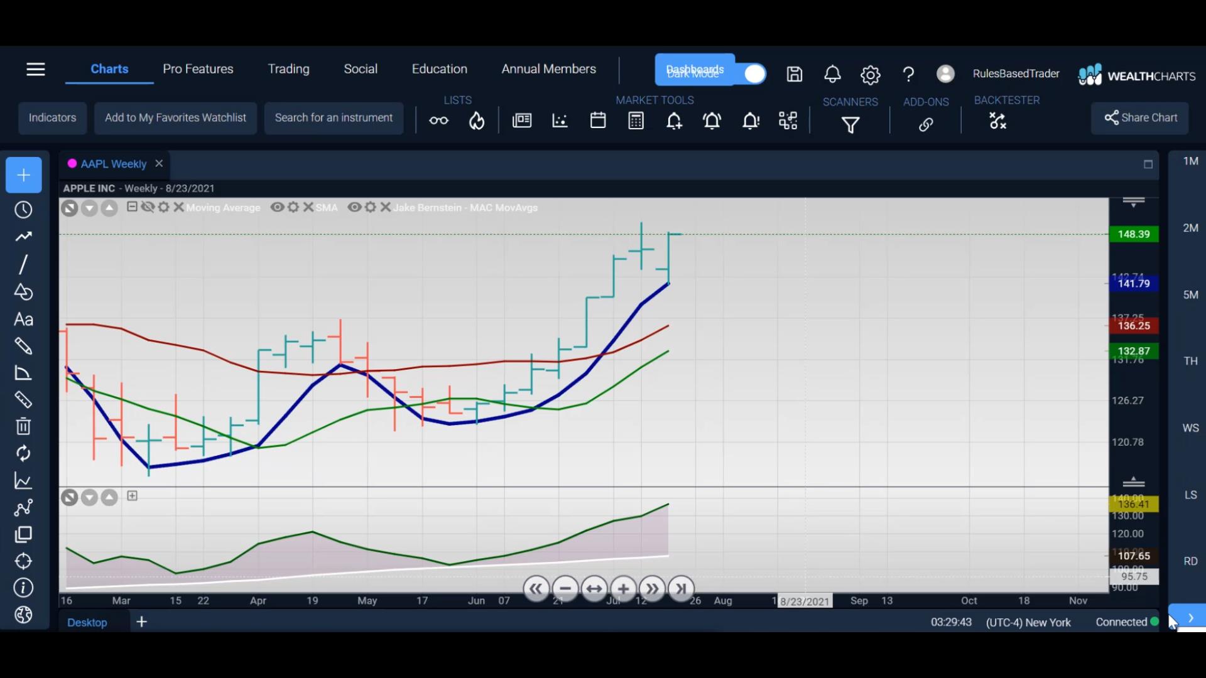Image resolution: width=1206 pixels, height=678 pixels.
Task: Click the Share Chart button
Action: click(1140, 118)
